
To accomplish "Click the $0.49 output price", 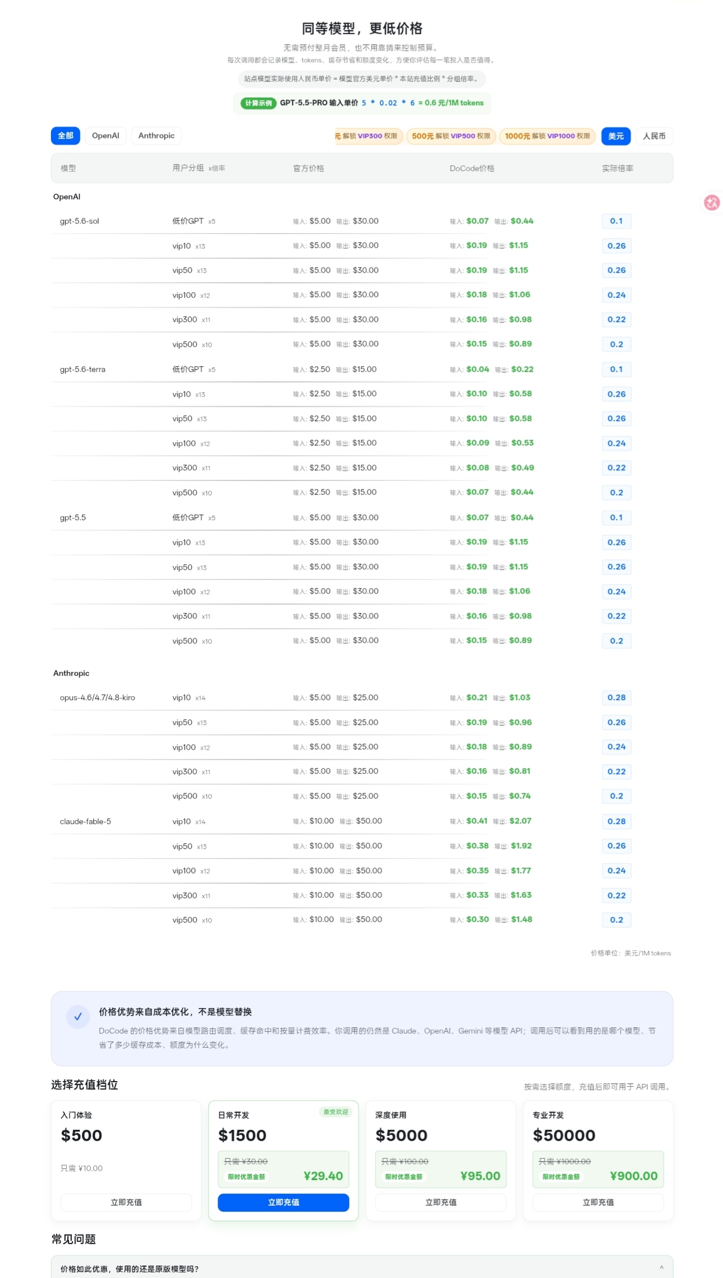I will coord(522,468).
